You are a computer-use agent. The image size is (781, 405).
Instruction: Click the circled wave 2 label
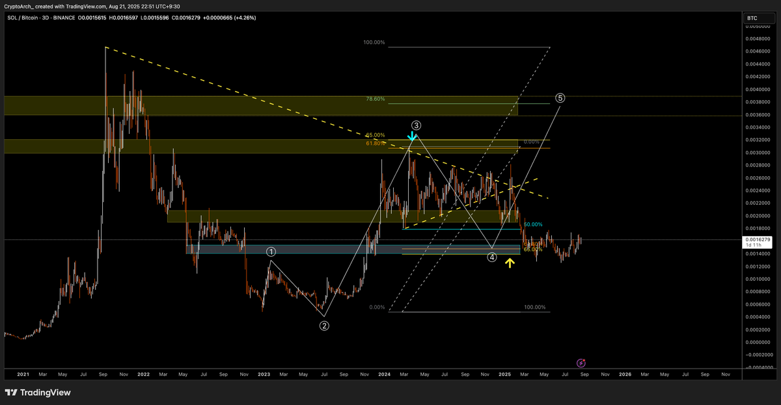pyautogui.click(x=324, y=326)
